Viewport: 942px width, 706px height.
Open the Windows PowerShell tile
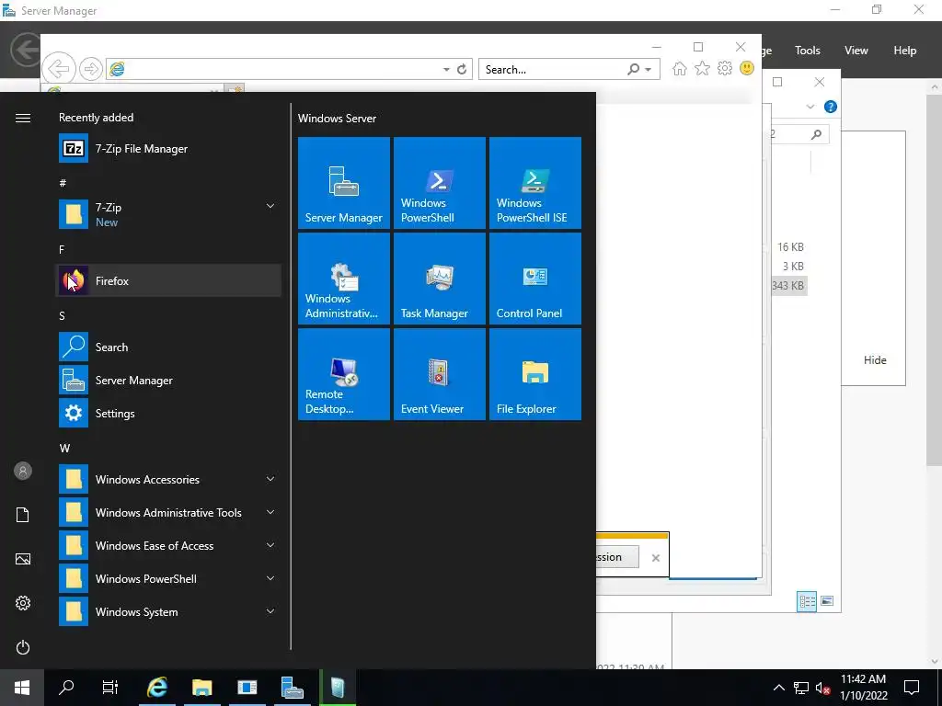(x=439, y=183)
